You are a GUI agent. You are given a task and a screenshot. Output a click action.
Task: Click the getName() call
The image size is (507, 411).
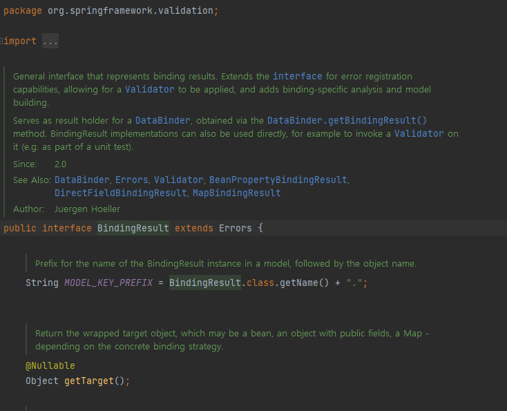click(304, 283)
